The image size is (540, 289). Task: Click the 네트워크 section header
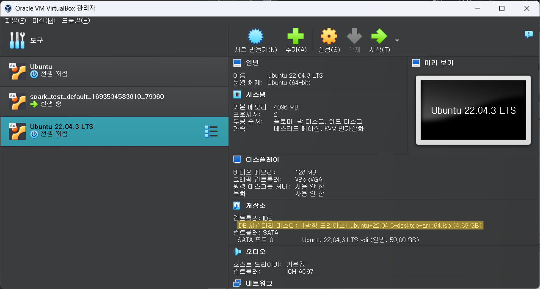click(259, 283)
